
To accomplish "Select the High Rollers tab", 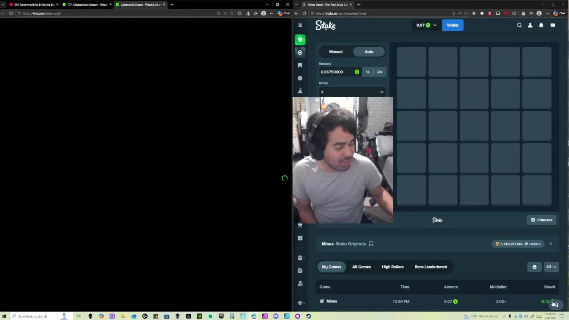I will (393, 267).
